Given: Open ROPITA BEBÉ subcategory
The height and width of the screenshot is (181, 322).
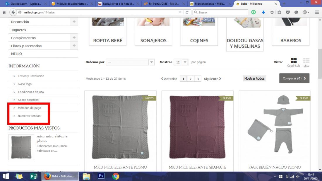Looking at the screenshot, I should [108, 40].
